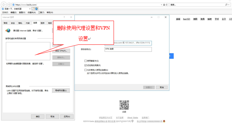This screenshot has width=232, height=124.
Task: Click the 应用(A) button
Action: [67, 116]
